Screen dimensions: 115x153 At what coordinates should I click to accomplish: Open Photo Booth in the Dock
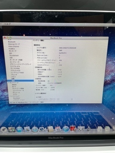(x=73, y=129)
